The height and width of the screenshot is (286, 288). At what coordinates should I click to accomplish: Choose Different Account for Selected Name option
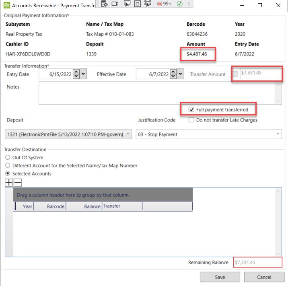(8, 166)
